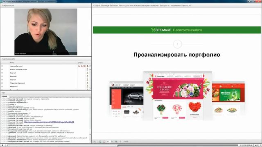This screenshot has height=147, width=262.
Task: Click the person icon in Наумов Евгений row
Action: [87, 66]
